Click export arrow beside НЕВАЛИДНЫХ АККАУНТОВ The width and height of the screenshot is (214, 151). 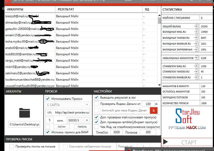(196, 58)
